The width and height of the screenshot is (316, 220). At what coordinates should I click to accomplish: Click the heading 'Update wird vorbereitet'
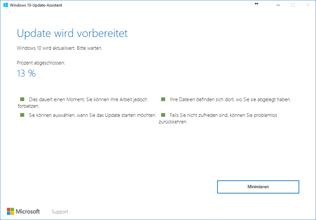72,33
